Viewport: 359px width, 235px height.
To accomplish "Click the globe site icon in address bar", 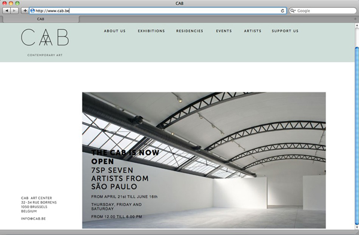I will (32, 11).
